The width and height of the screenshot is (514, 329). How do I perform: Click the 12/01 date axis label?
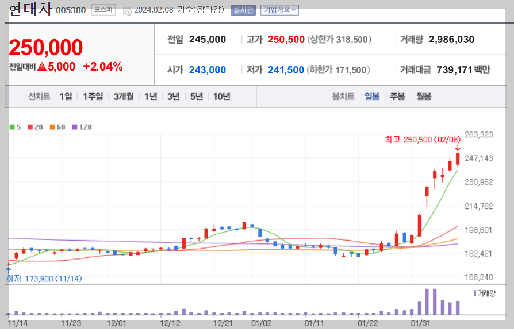116,323
